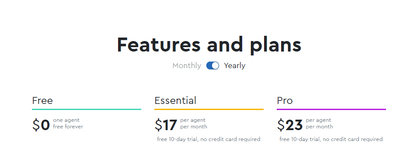Click Pro's 'per agent per month' text

(319, 124)
